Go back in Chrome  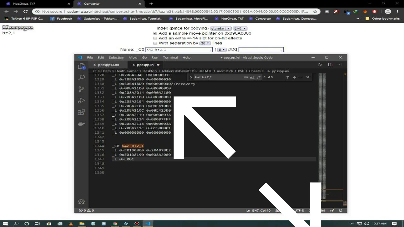7,11
